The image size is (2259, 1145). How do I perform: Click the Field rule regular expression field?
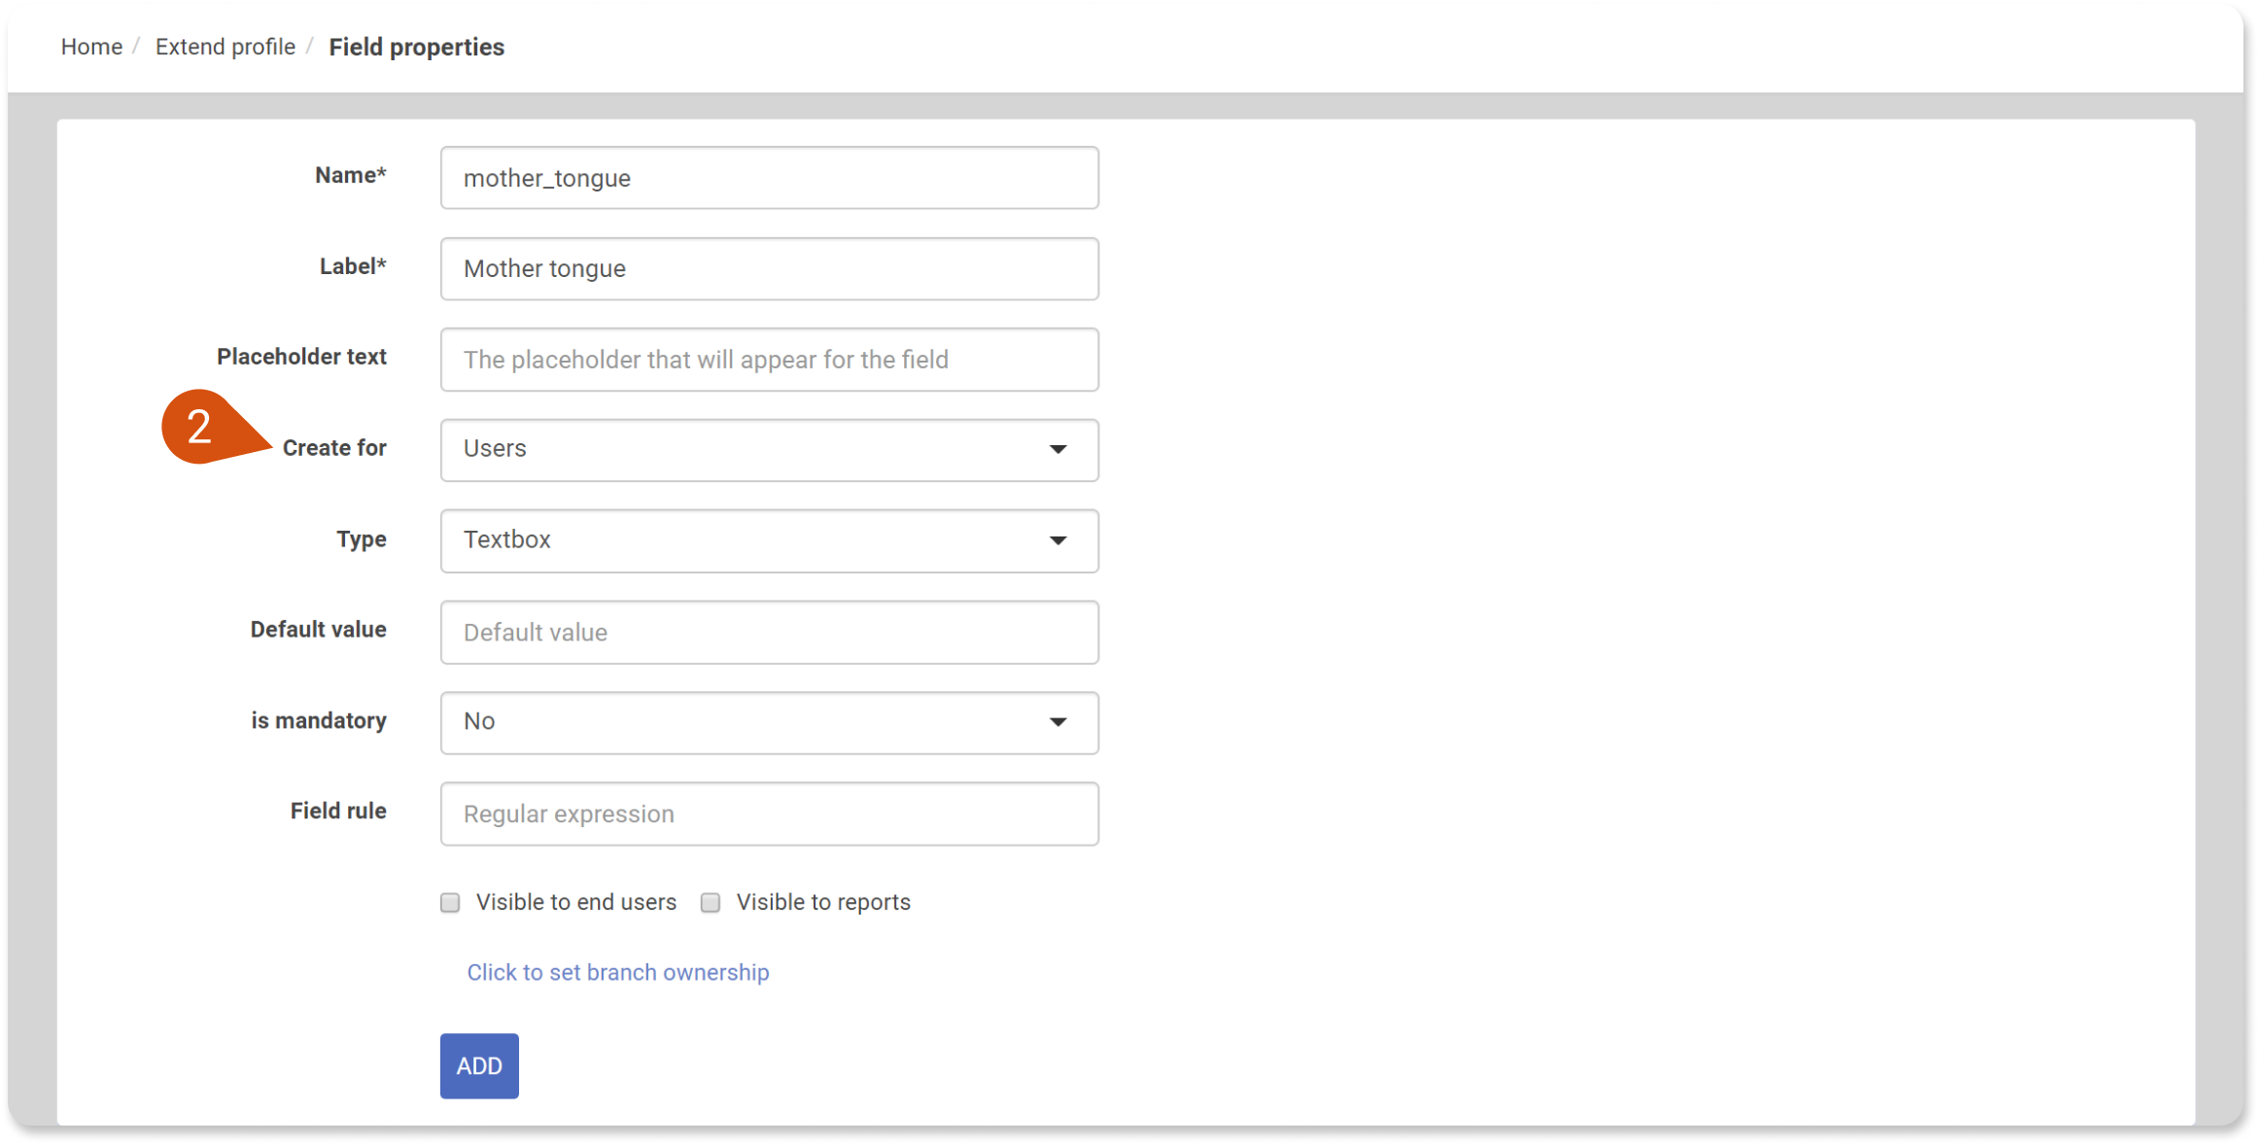[769, 814]
